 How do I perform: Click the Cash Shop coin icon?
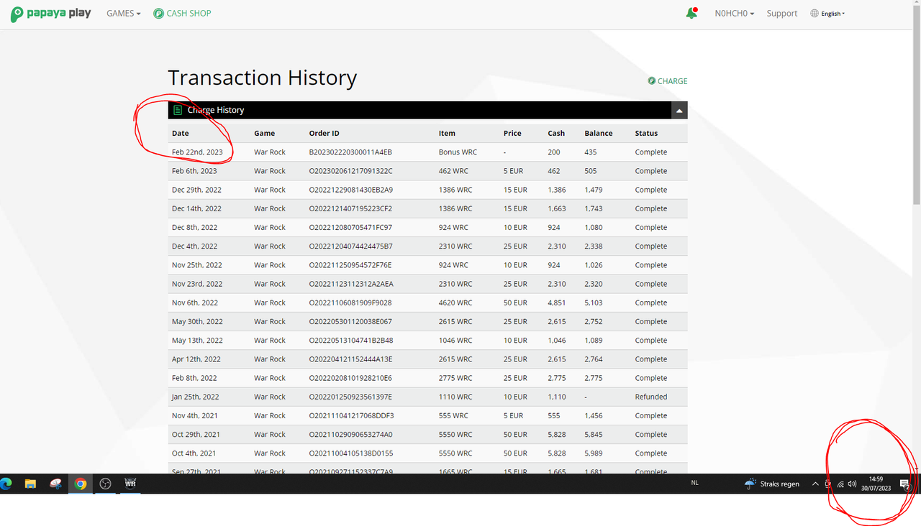coord(158,14)
